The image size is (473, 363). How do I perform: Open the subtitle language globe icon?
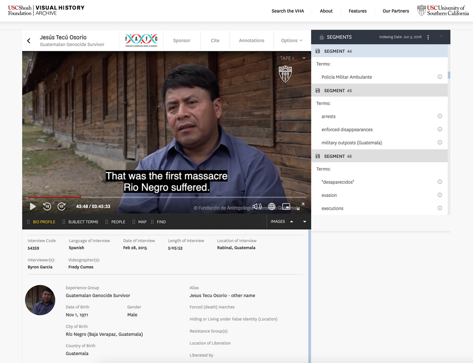(x=272, y=207)
